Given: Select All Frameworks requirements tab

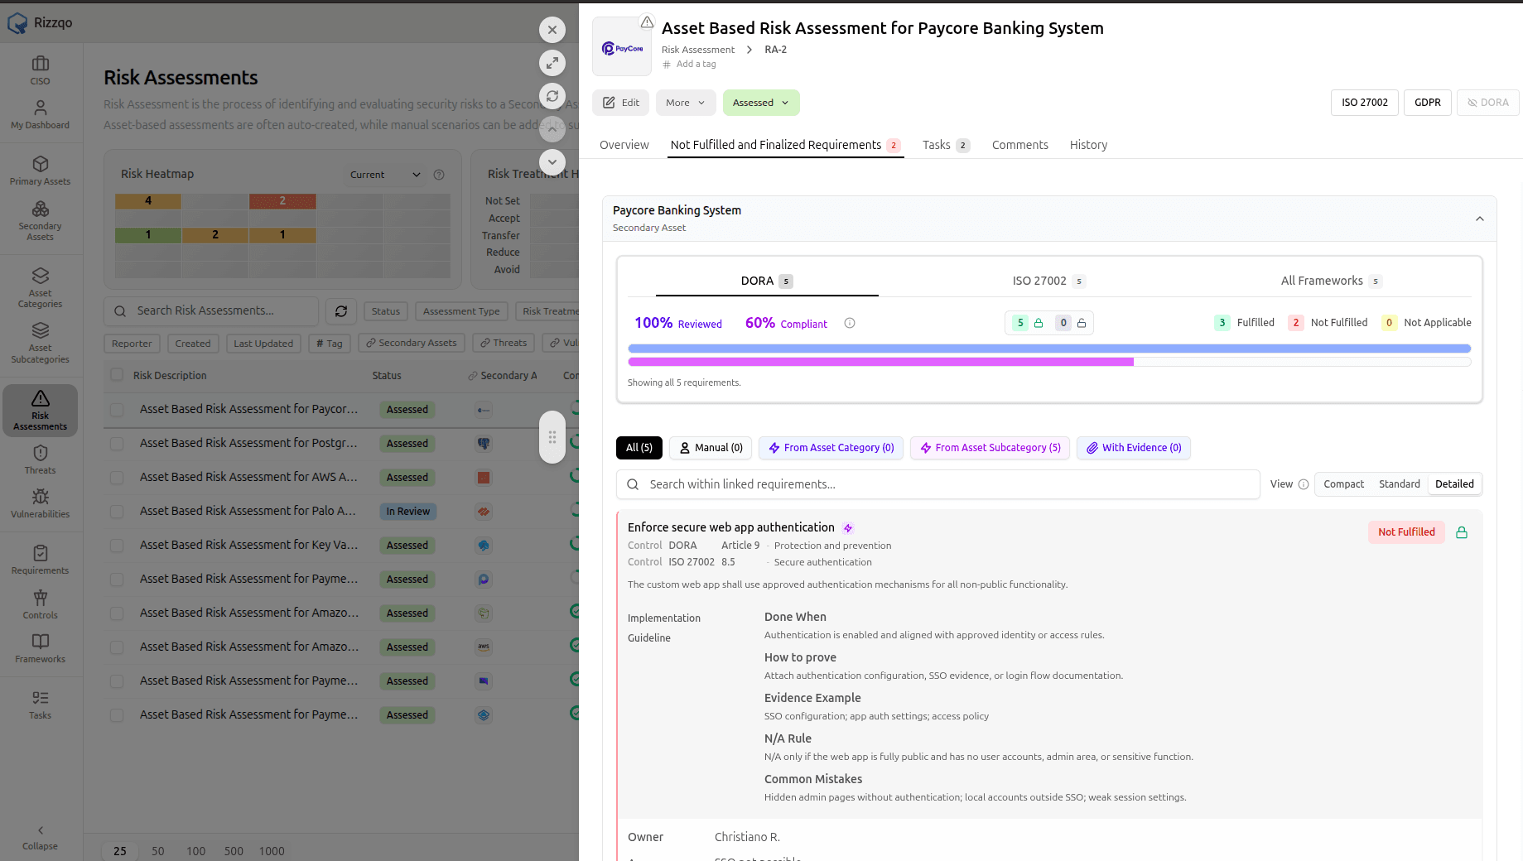Looking at the screenshot, I should tap(1331, 281).
